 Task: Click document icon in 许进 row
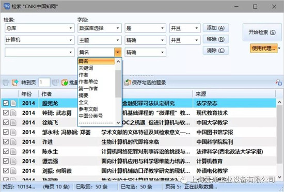coord(13,142)
